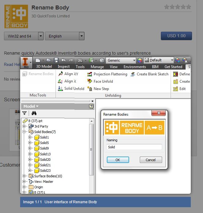The image size is (203, 213).
Task: Click the material sphere icon left of Generic
Action: [x=102, y=60]
